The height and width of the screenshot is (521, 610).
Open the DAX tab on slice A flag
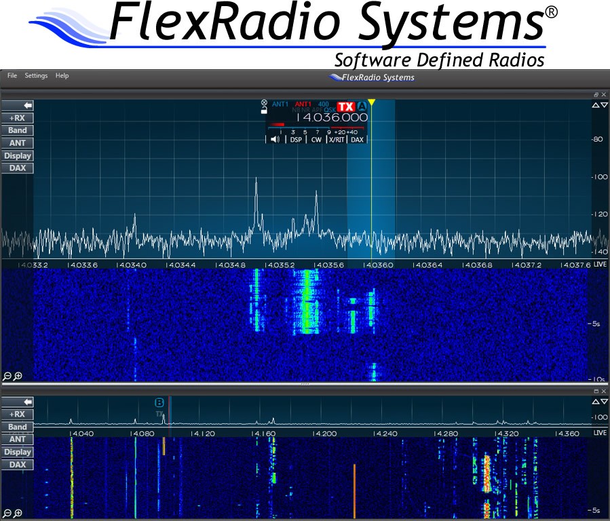(x=357, y=140)
